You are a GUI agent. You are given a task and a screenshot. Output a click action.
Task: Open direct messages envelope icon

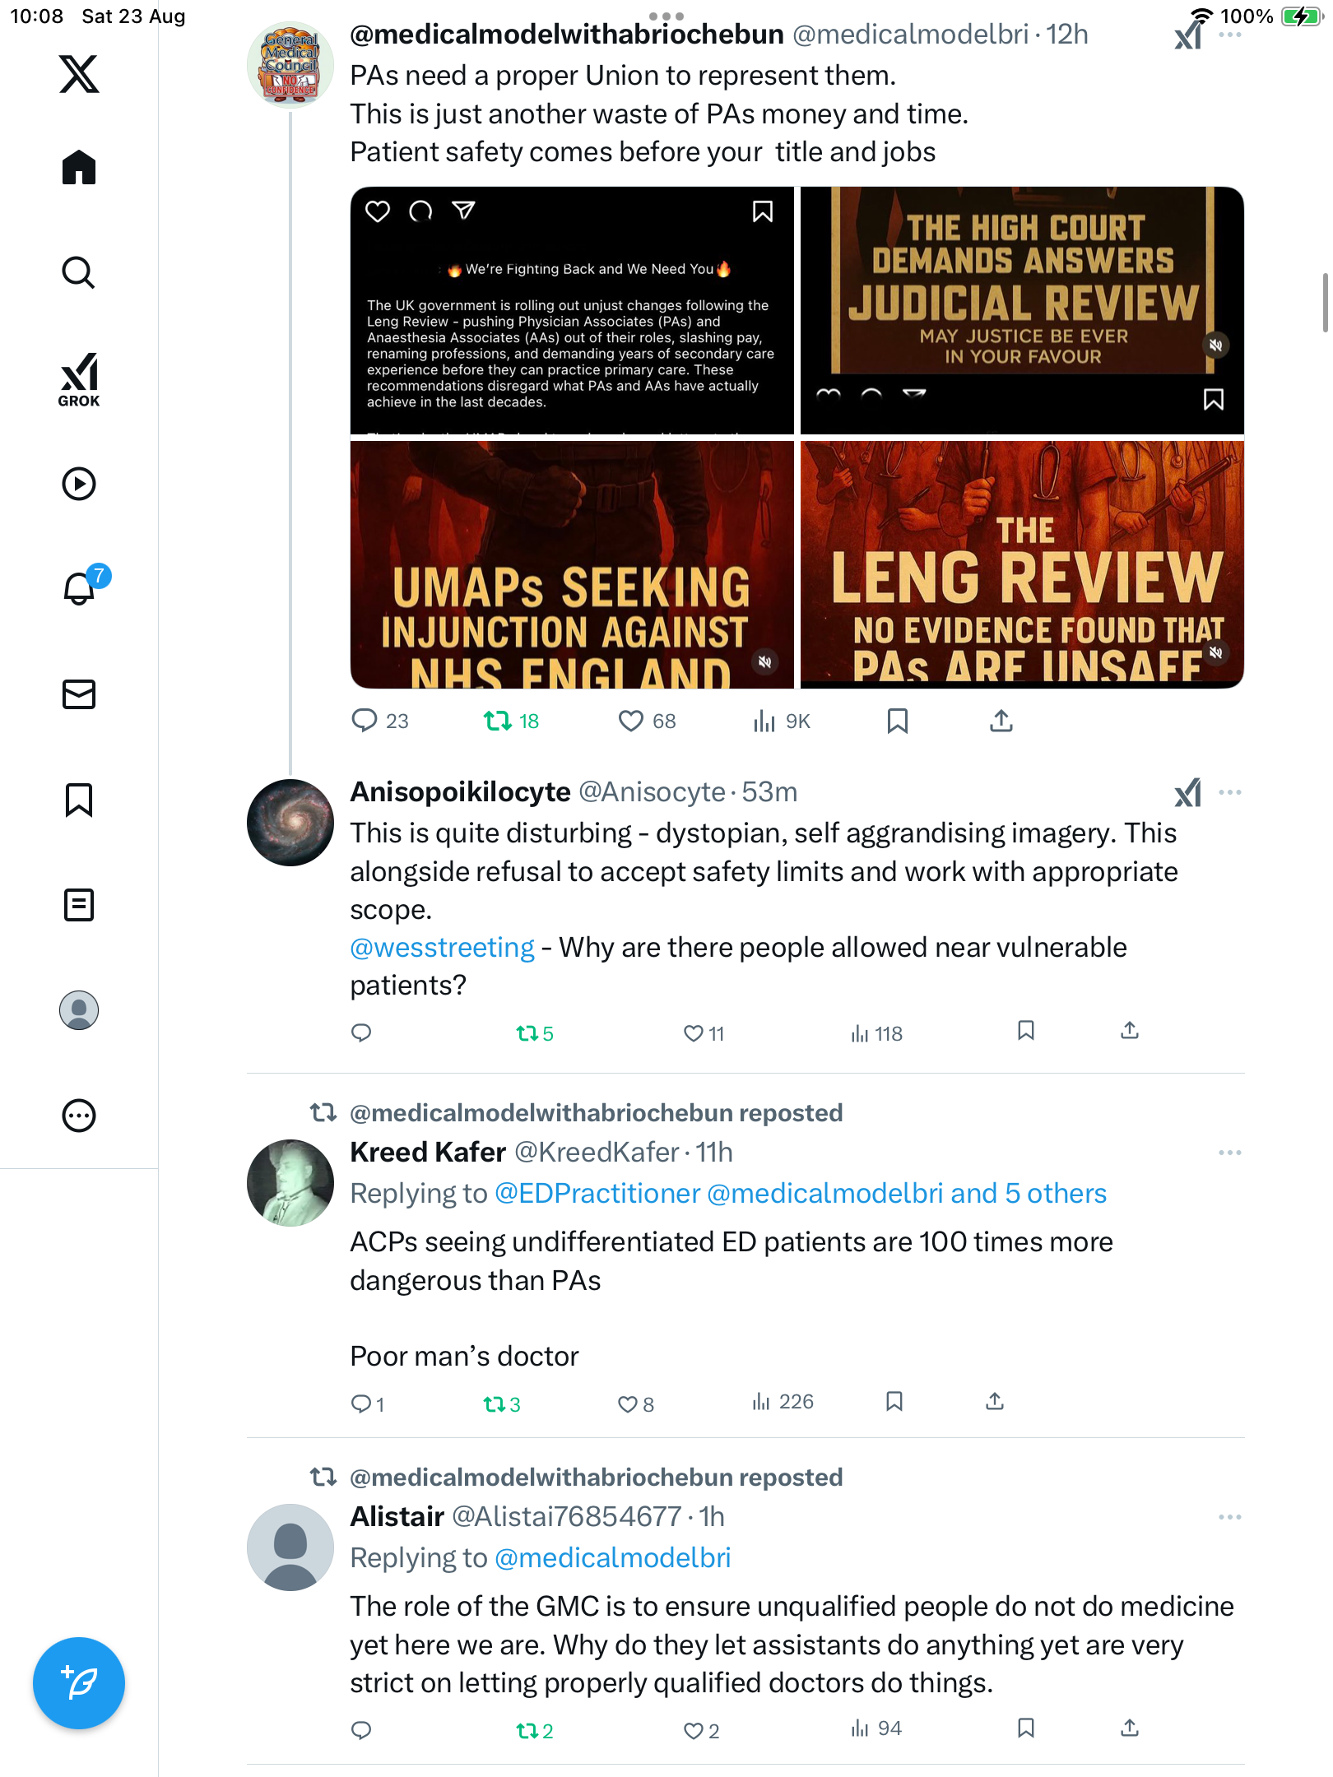(x=79, y=694)
